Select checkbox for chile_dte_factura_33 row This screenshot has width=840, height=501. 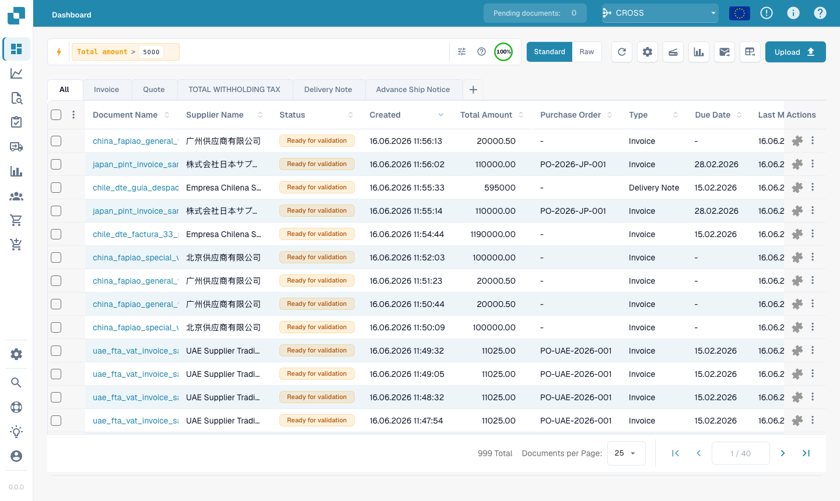coord(56,234)
